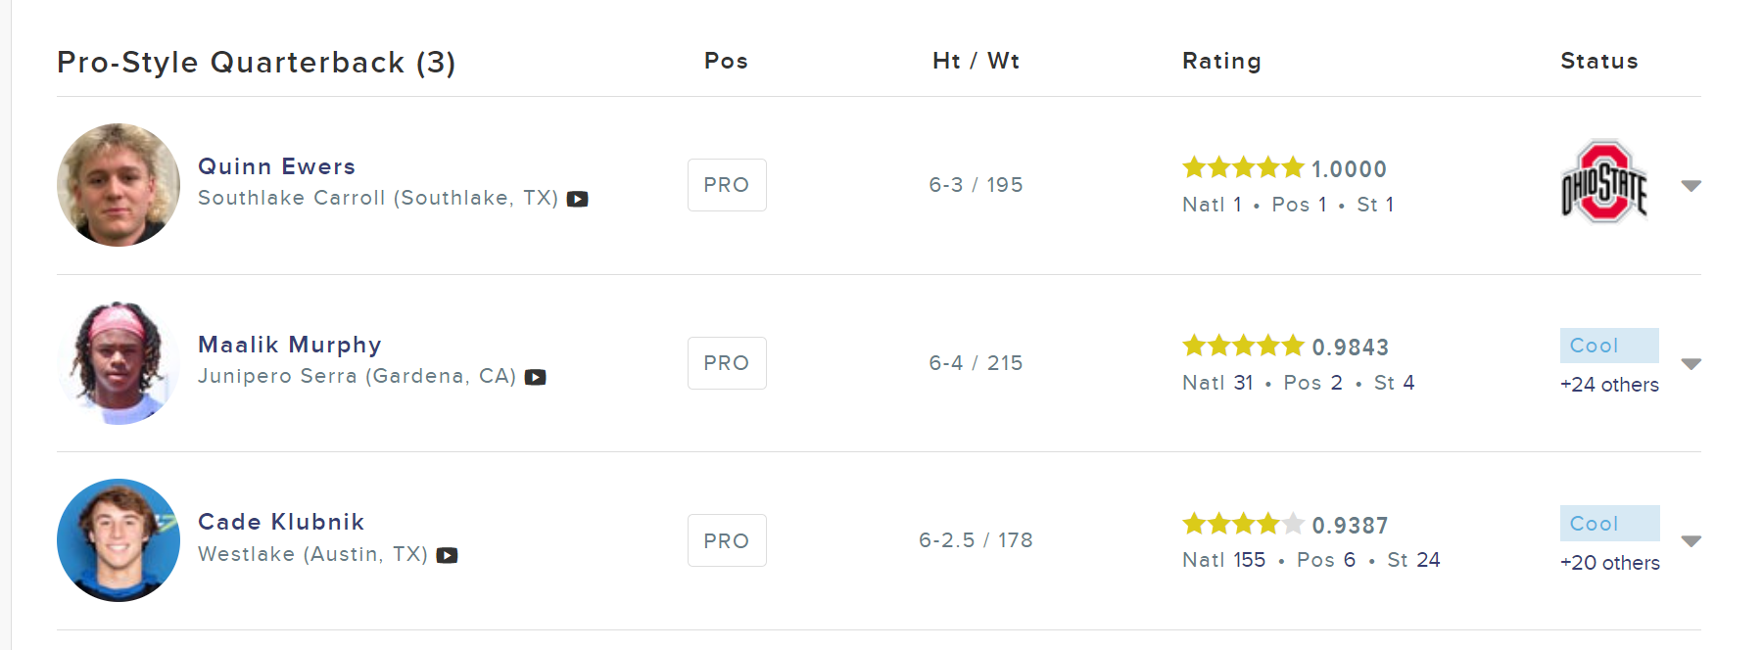Open Maalik Murphy profile photo
Screen dimensions: 1763x650
[119, 363]
